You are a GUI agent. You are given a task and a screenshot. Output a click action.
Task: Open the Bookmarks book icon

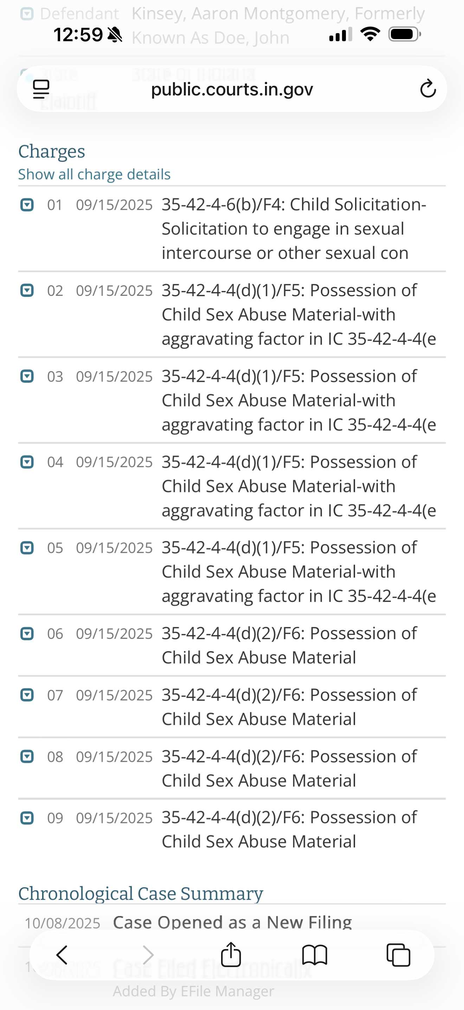[315, 955]
